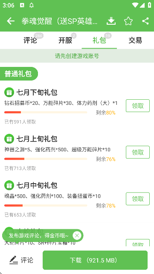Tap the gift icon beside 七月上旬礼包

point(9,138)
